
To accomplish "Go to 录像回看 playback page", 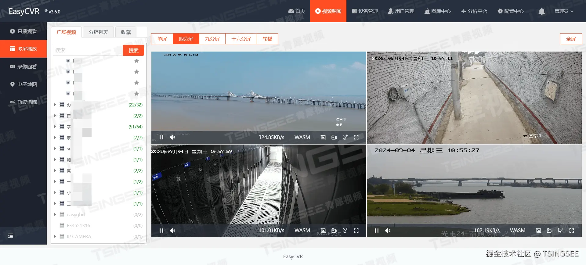I will pyautogui.click(x=23, y=66).
